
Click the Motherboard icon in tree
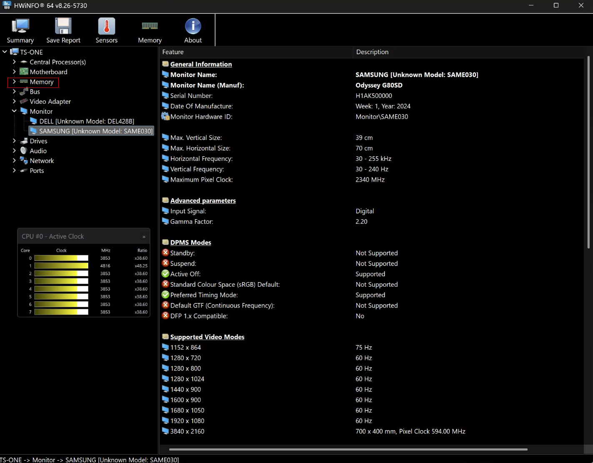[24, 72]
